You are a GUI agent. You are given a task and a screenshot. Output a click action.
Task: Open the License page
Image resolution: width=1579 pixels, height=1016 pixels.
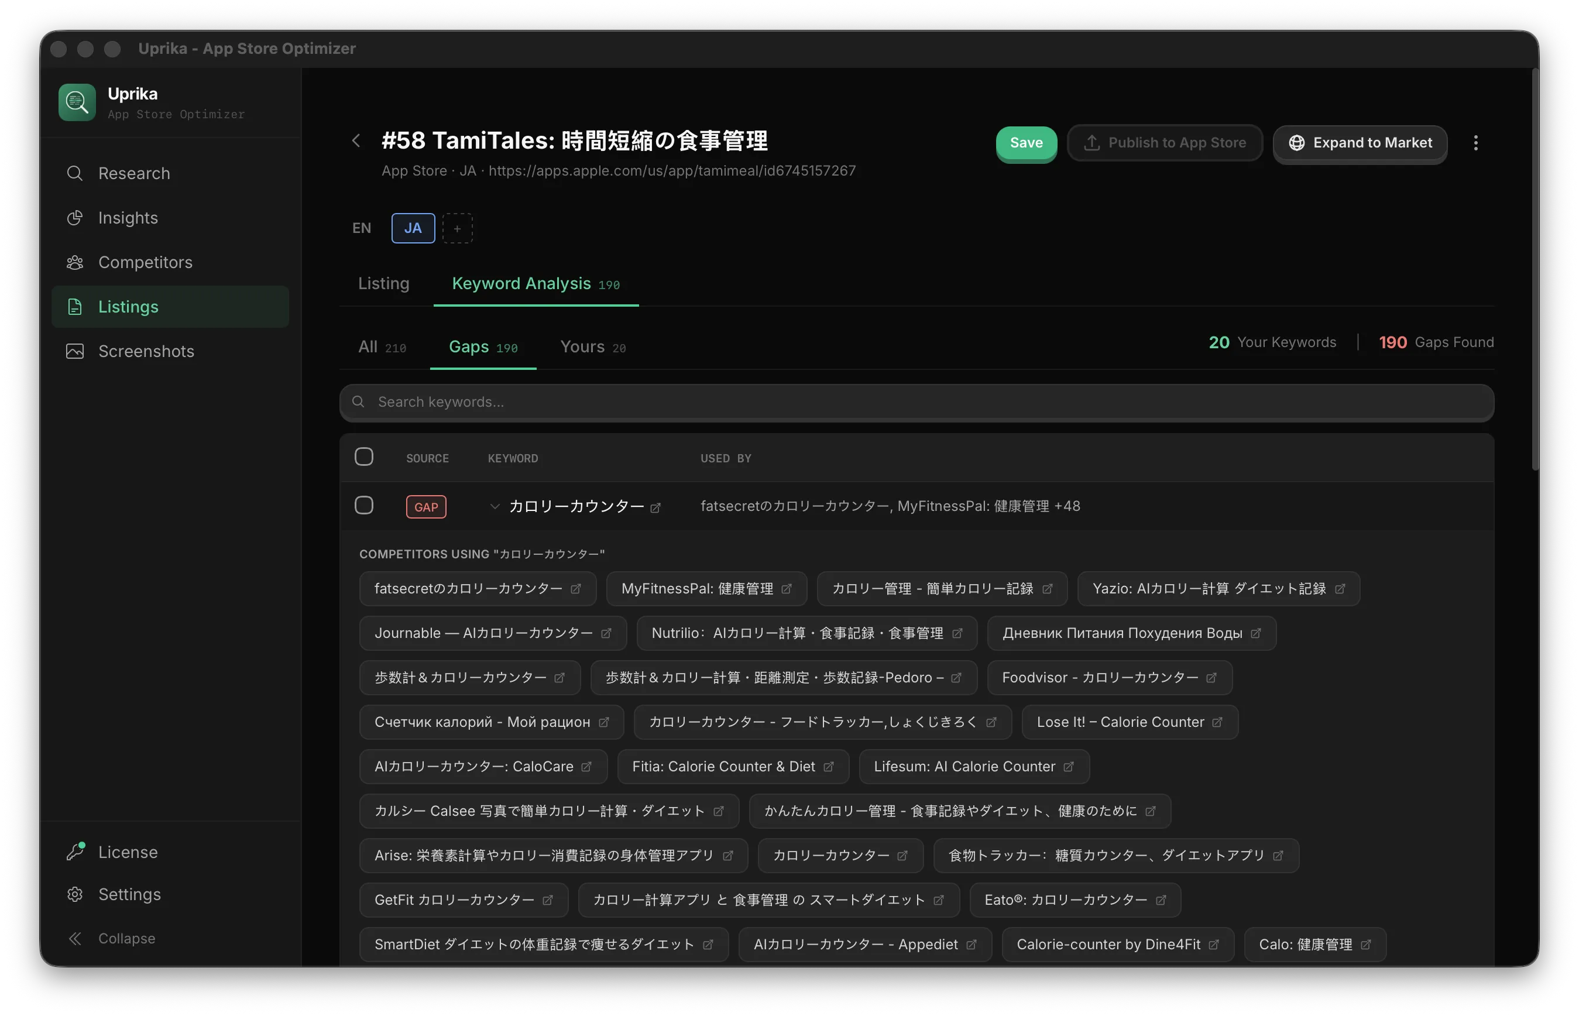[170, 852]
